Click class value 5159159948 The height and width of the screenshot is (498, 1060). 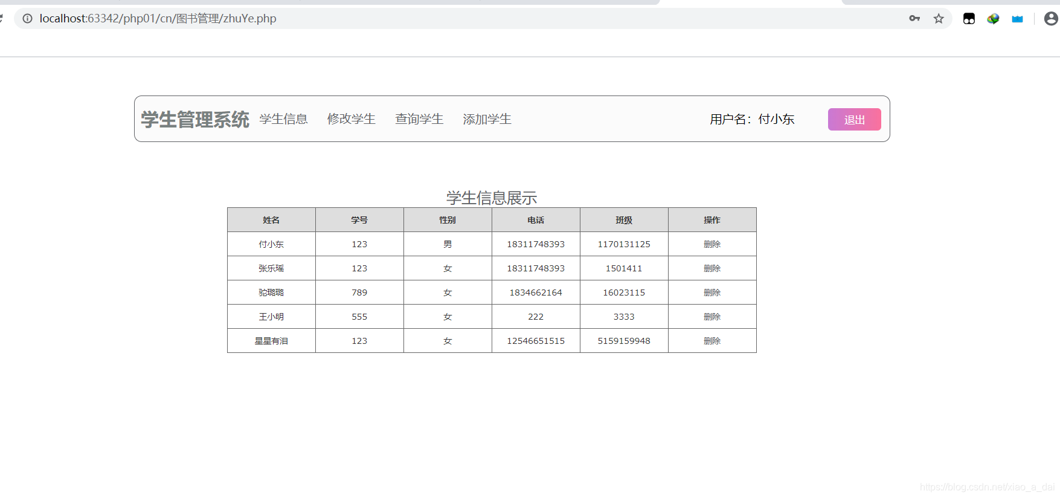[x=624, y=341]
